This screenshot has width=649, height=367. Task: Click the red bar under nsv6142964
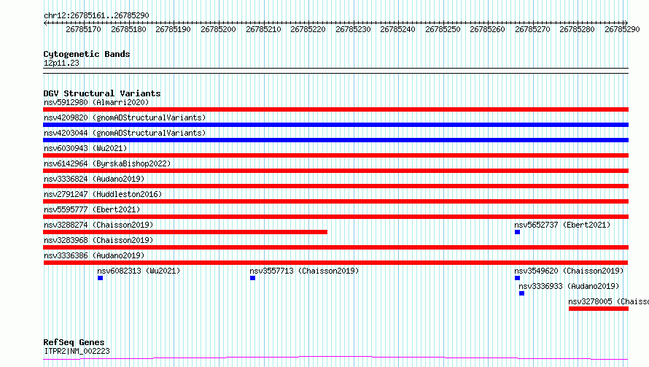tap(335, 171)
